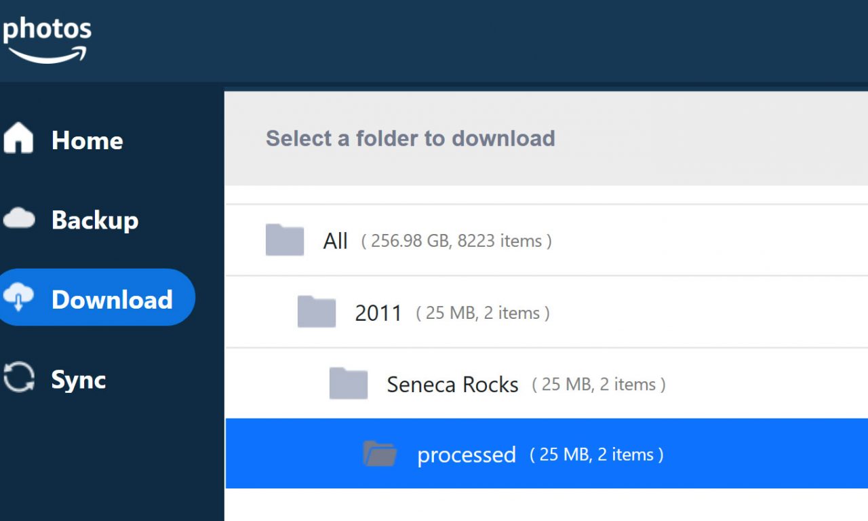This screenshot has height=521, width=868.
Task: Click the Seneca Rocks folder icon
Action: (348, 383)
